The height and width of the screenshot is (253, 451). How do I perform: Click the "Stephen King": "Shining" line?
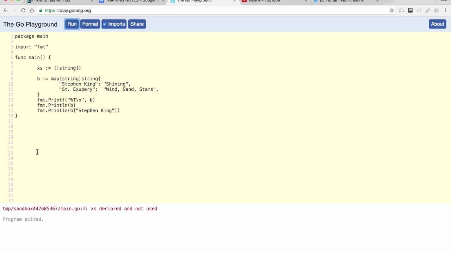(x=95, y=84)
